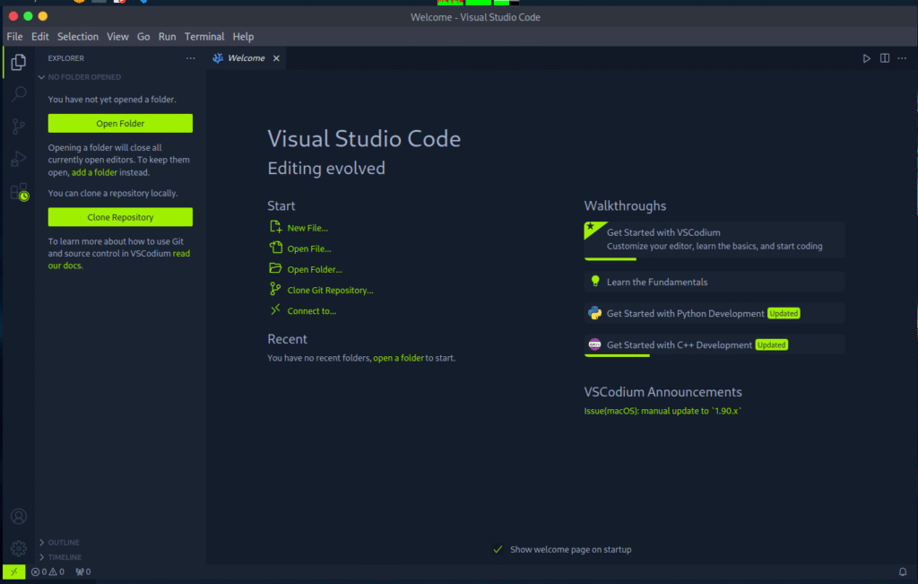Open the Explorer view in activity bar
The image size is (918, 584).
pos(18,62)
